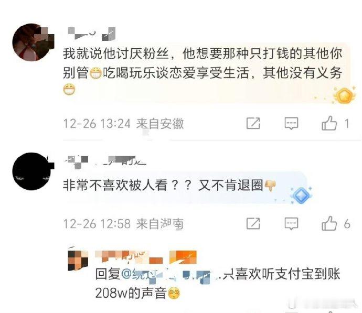The height and width of the screenshot is (313, 362).
Task: Open the black avatar of second commenter
Action: point(33,171)
